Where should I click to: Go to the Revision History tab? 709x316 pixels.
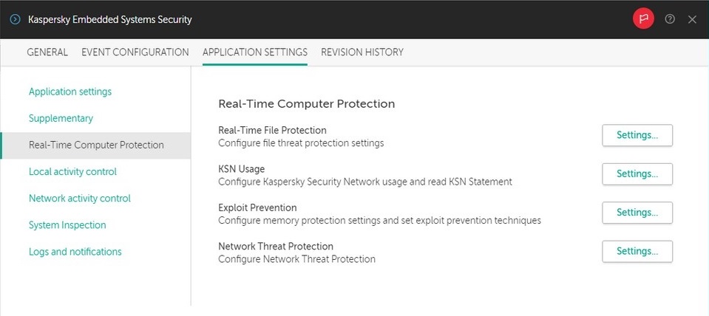tap(362, 52)
